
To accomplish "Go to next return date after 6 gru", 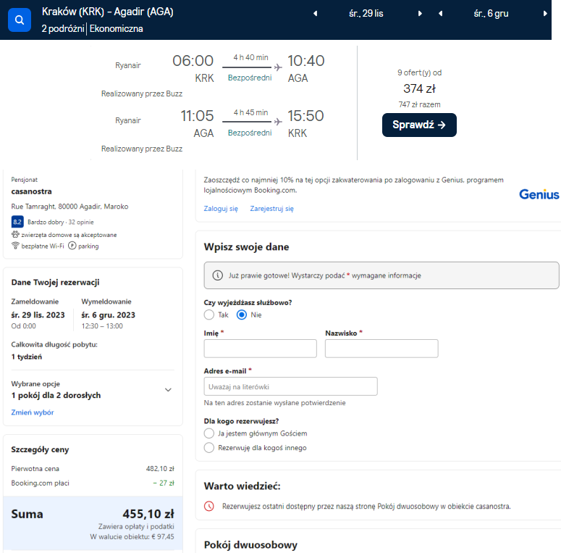I will 545,14.
